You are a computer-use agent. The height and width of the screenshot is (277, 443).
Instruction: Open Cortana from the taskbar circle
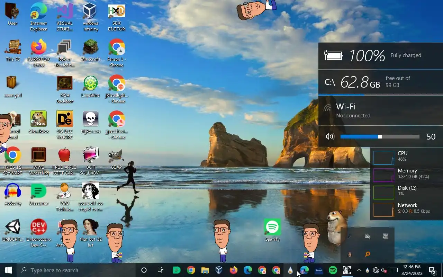(144, 270)
